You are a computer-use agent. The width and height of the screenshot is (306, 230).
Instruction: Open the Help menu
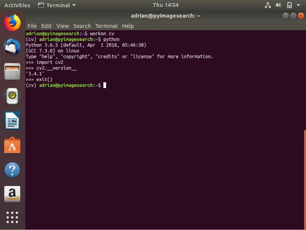pyautogui.click(x=128, y=26)
